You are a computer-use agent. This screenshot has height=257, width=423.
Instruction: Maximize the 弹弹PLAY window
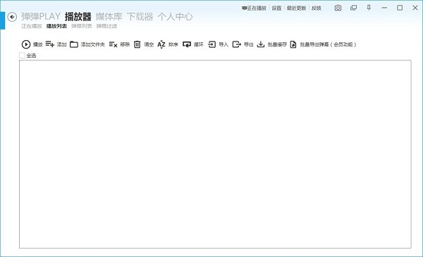click(x=400, y=8)
